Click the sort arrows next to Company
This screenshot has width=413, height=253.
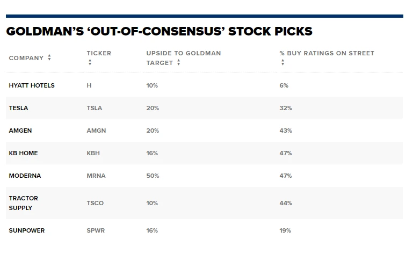(49, 58)
